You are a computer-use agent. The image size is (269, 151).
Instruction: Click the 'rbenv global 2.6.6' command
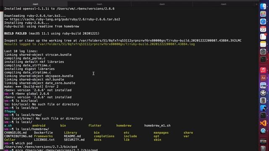[x=32, y=94]
